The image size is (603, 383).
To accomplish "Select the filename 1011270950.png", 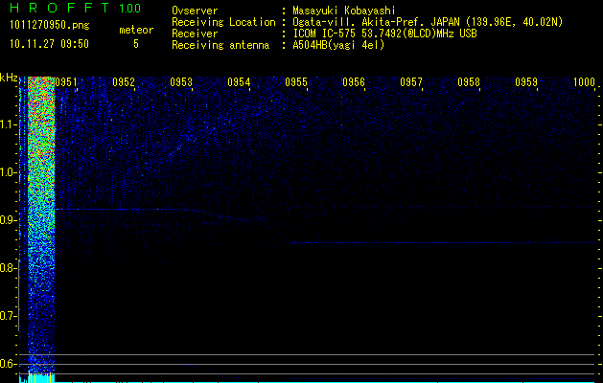I will (x=50, y=26).
